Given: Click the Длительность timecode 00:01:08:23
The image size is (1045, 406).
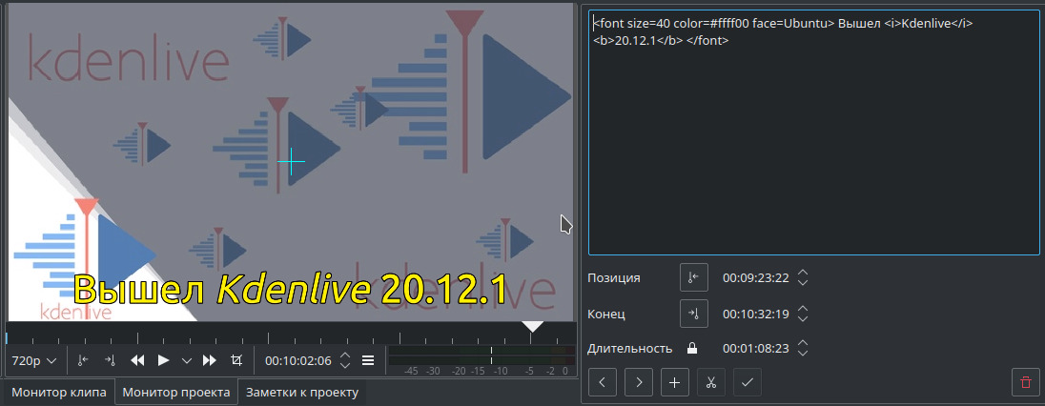Looking at the screenshot, I should click(756, 349).
